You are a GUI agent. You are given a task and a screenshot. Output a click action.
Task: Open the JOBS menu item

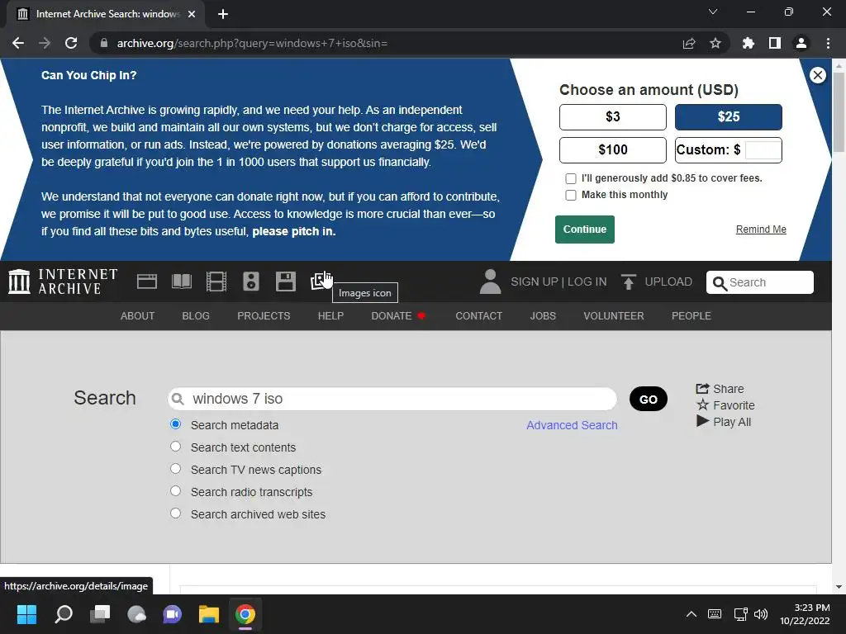pyautogui.click(x=543, y=316)
